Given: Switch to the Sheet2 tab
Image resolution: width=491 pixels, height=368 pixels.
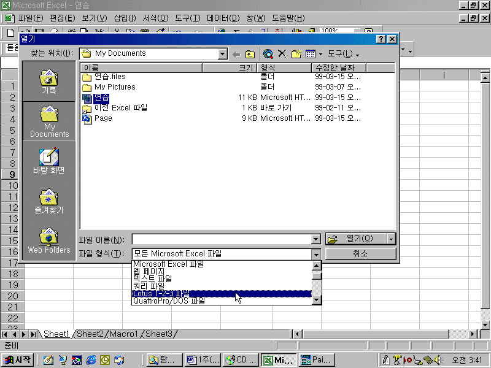Looking at the screenshot, I should point(90,334).
